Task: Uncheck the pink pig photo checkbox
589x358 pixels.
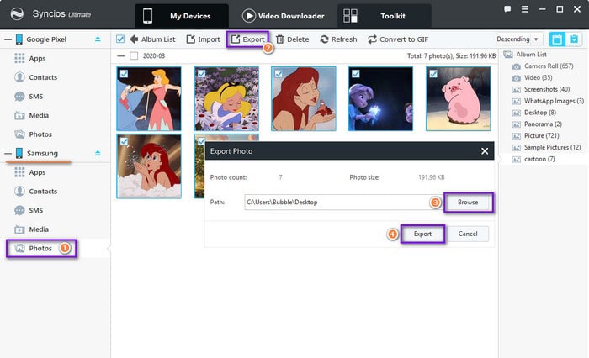Action: pos(433,74)
